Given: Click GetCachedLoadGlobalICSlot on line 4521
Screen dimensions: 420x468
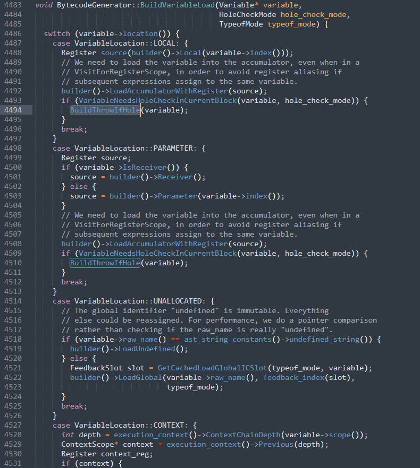Looking at the screenshot, I should pyautogui.click(x=213, y=368).
